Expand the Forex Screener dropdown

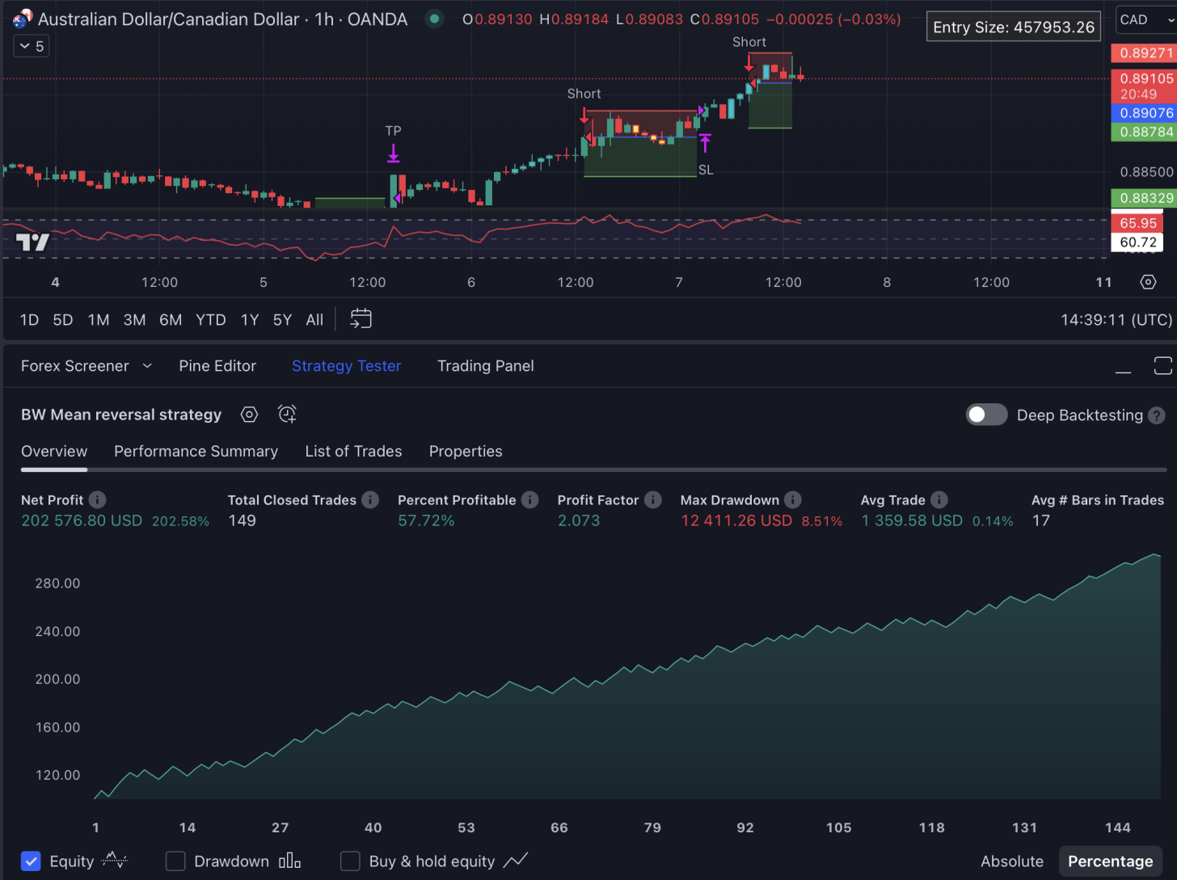(147, 366)
